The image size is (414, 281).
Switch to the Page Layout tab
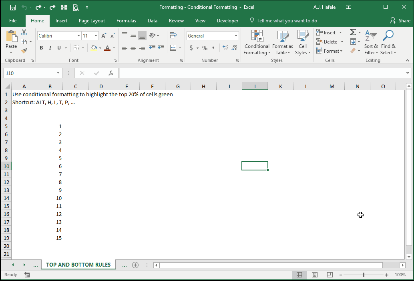pyautogui.click(x=92, y=20)
